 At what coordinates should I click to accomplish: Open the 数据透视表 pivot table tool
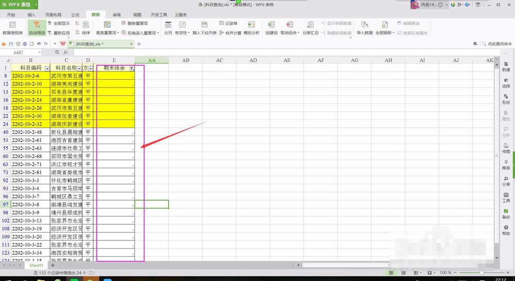point(12,28)
